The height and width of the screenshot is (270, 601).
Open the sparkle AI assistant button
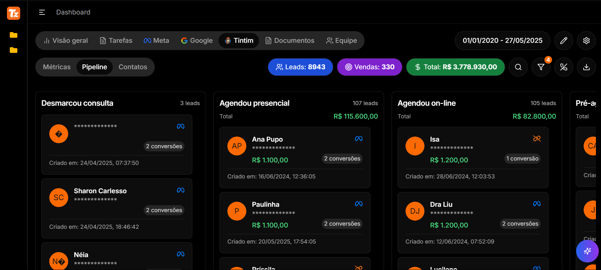587,251
